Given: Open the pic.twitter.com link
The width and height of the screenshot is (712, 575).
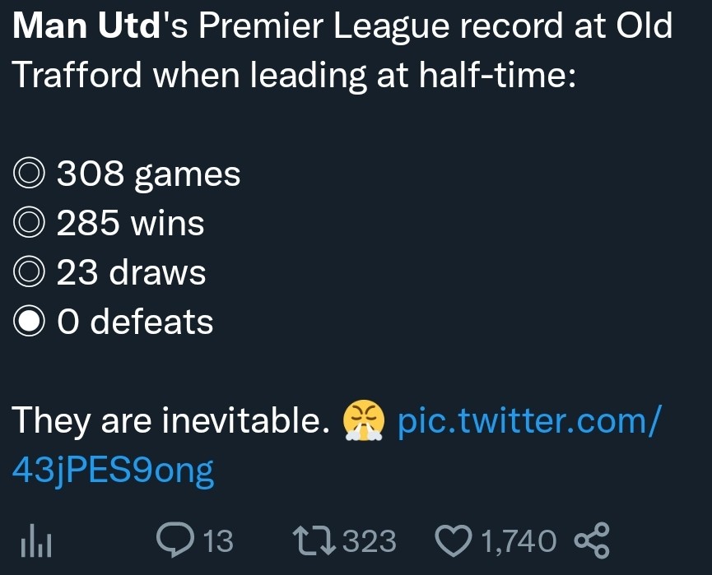Looking at the screenshot, I should pos(528,421).
